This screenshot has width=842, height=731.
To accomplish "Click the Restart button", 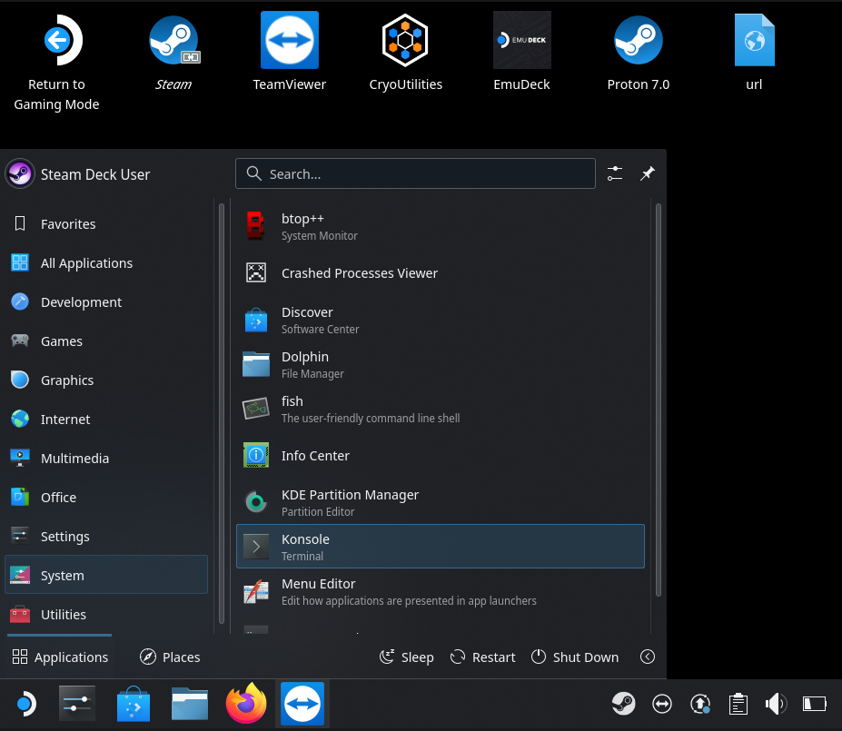I will (482, 657).
